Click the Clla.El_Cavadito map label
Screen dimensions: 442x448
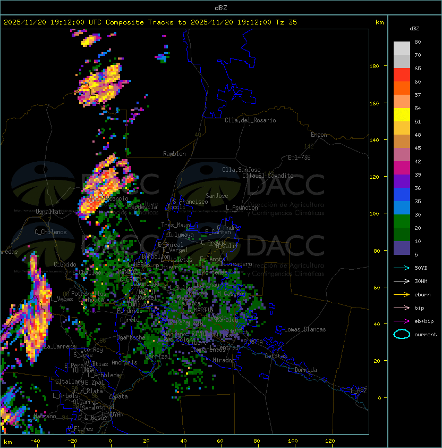point(268,176)
